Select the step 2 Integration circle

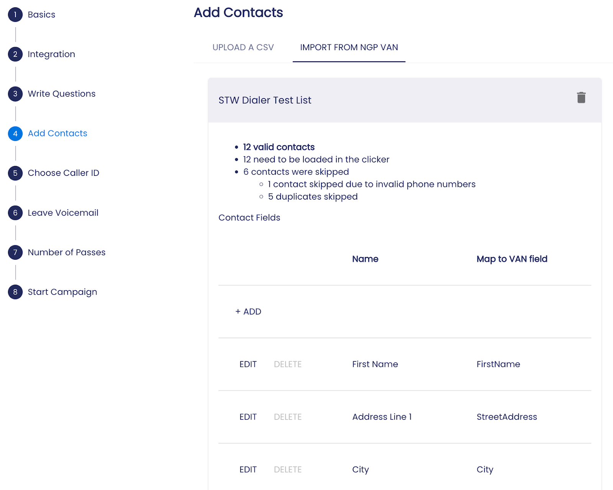point(15,54)
